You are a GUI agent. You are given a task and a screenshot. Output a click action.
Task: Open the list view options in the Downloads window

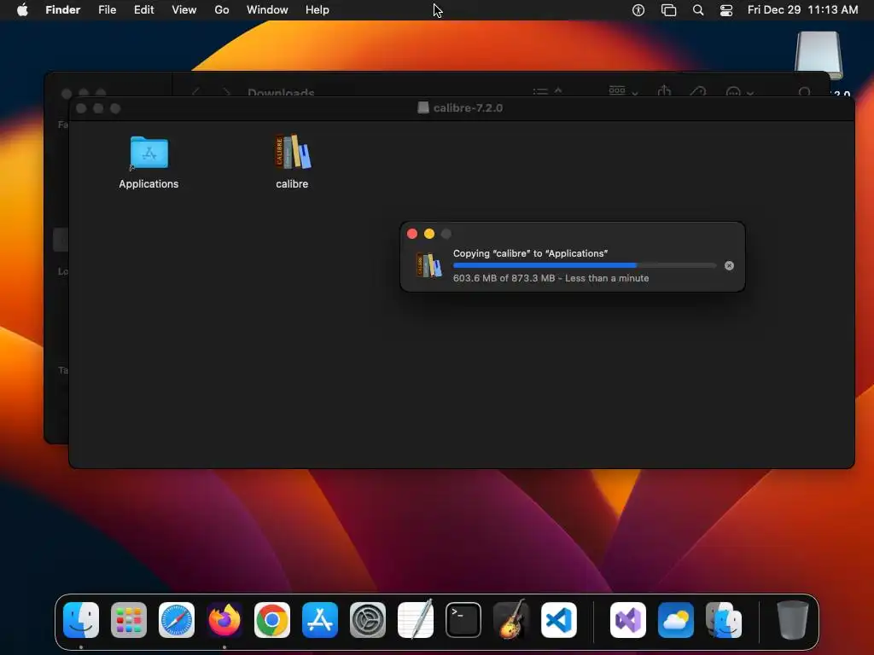click(547, 92)
